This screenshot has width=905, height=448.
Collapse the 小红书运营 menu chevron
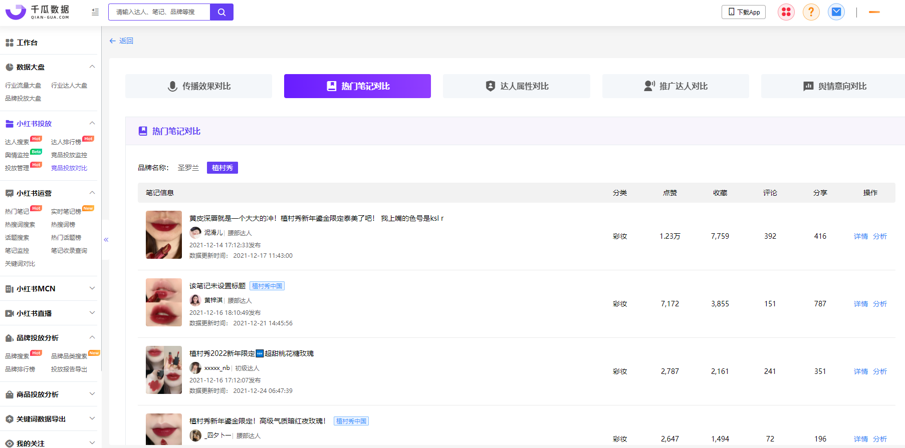92,193
